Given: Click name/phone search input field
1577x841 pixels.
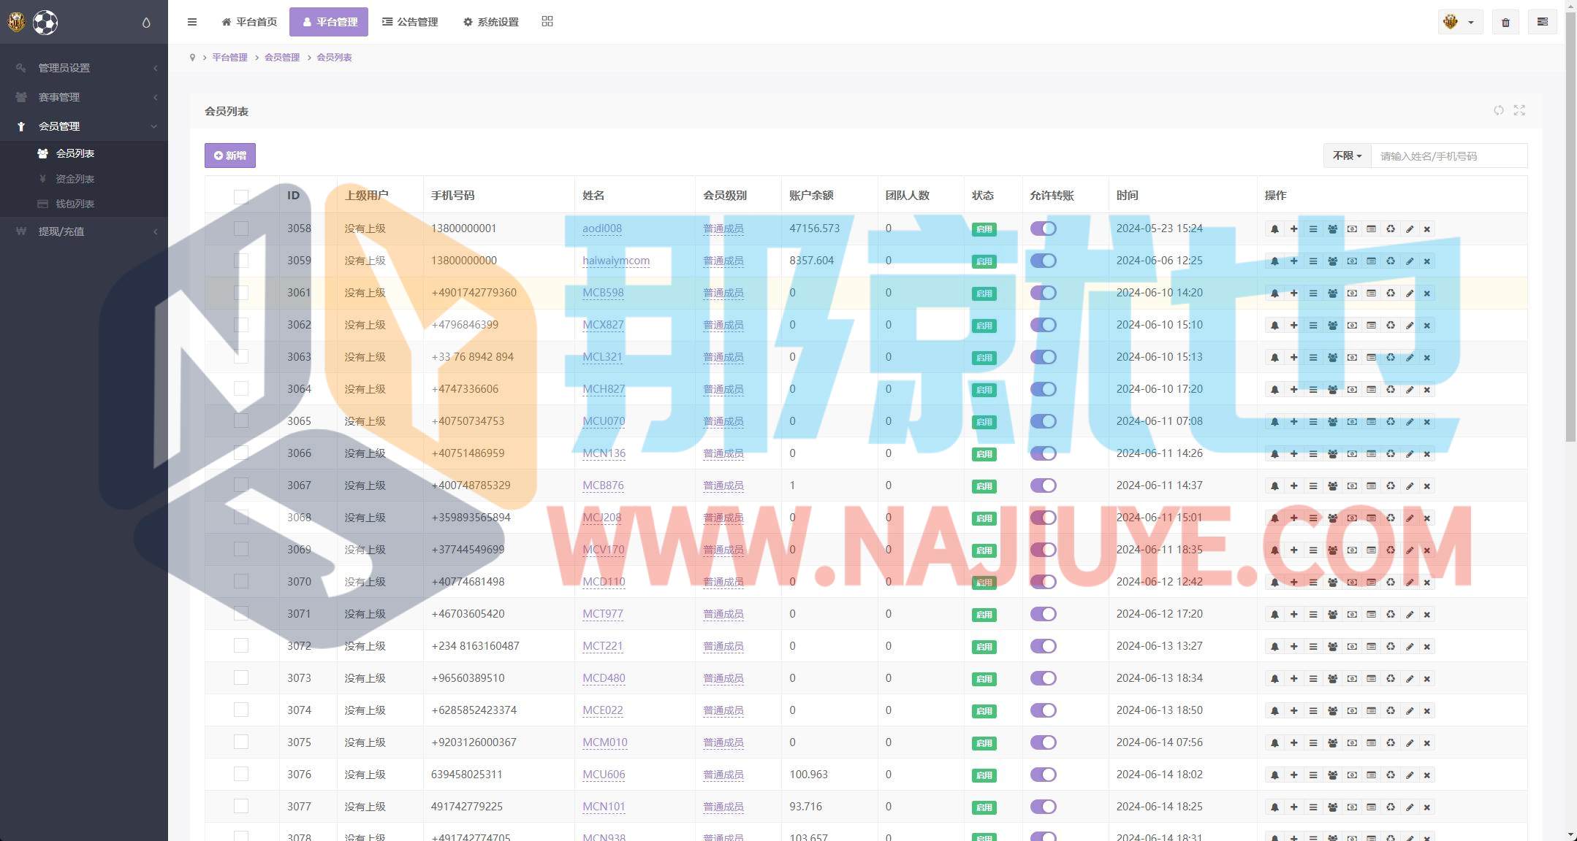Looking at the screenshot, I should pos(1448,155).
